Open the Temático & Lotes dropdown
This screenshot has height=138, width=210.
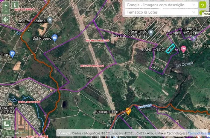click(x=161, y=12)
